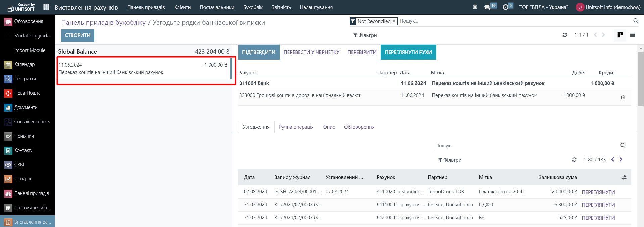Image resolution: width=644 pixels, height=227 pixels.
Task: Switch to kanban view
Action: [x=620, y=35]
